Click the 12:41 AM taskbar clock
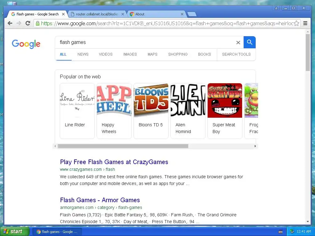The height and width of the screenshot is (236, 315). (x=304, y=231)
